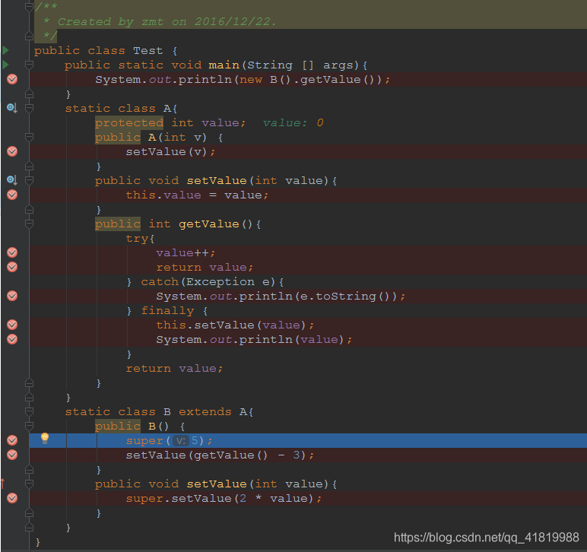Image resolution: width=587 pixels, height=552 pixels.
Task: Toggle breakpoint on System.out.println(new B().getValue()) line
Action: (x=12, y=79)
